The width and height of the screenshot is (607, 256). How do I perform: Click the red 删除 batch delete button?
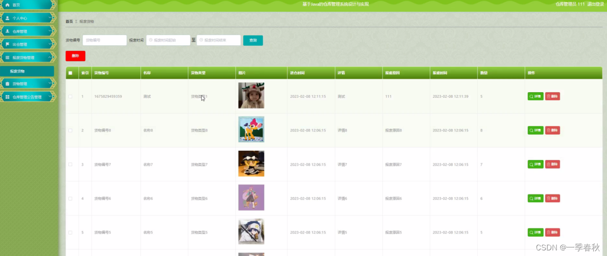coord(75,56)
